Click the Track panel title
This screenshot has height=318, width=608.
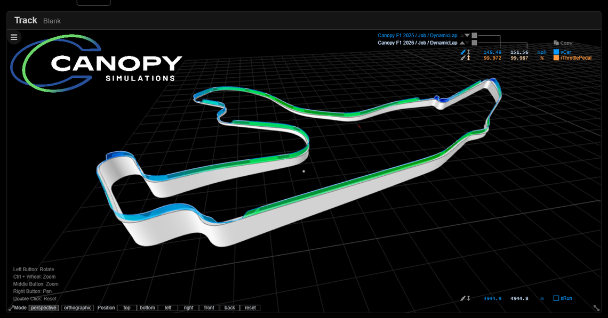pyautogui.click(x=26, y=20)
